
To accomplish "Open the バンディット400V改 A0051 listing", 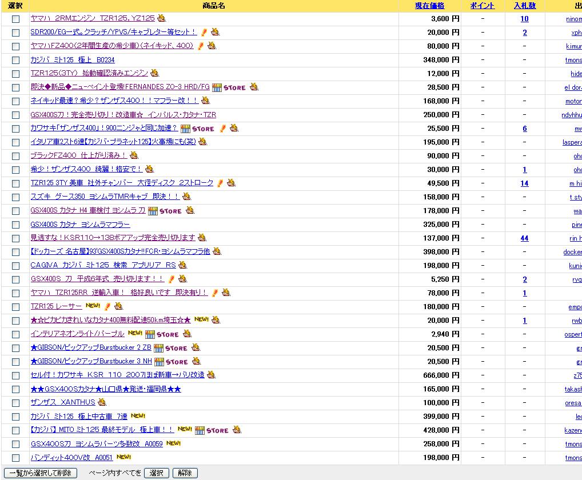I will 71,457.
